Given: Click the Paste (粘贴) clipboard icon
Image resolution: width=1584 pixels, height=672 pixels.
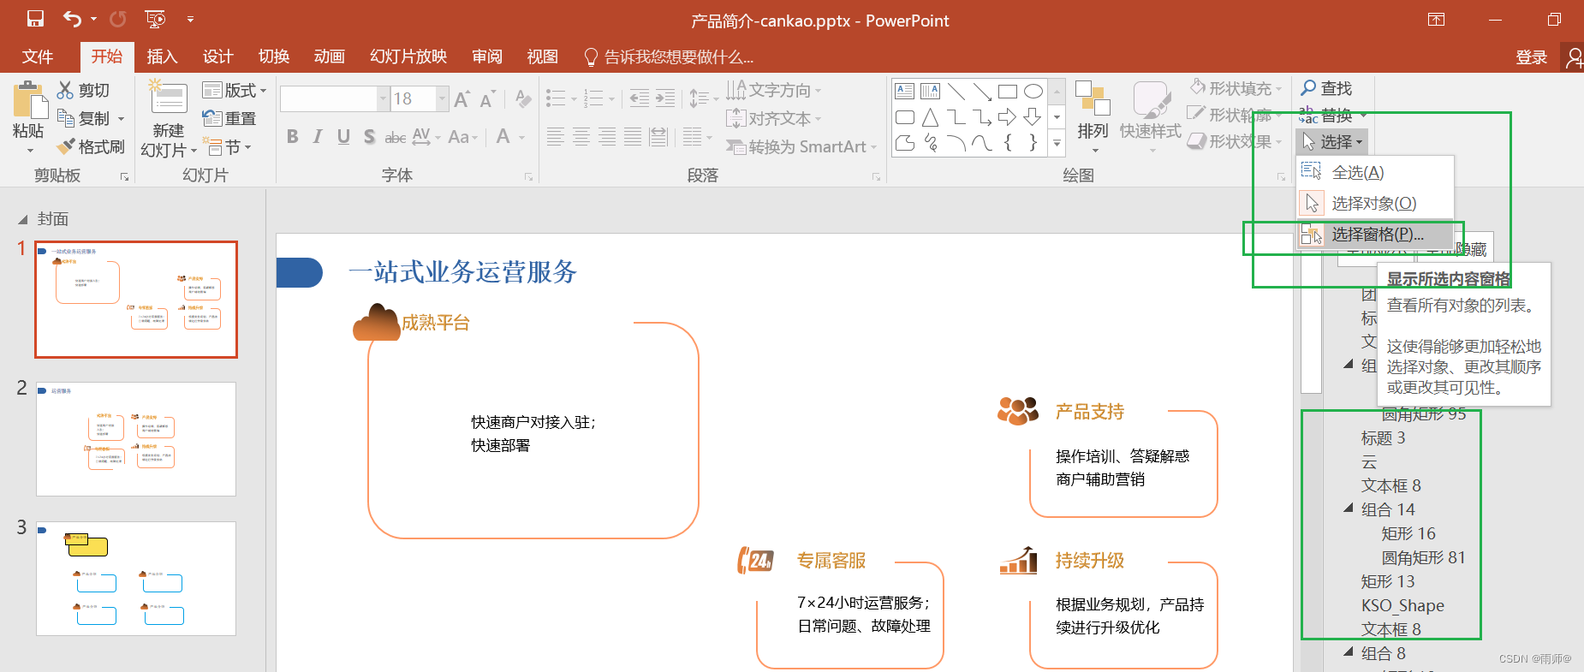Looking at the screenshot, I should 30,101.
